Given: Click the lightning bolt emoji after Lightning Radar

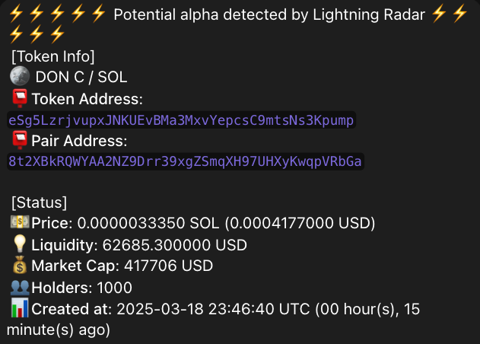Looking at the screenshot, I should click(x=437, y=14).
